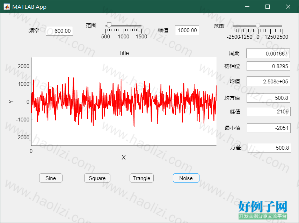299x223 pixels.
Task: Click the 周期 label
Action: pyautogui.click(x=234, y=53)
